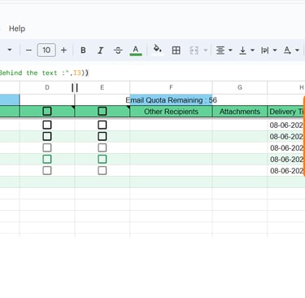Viewport: 305px width, 298px height.
Task: Select 'Attachments' header cell
Action: tap(240, 112)
